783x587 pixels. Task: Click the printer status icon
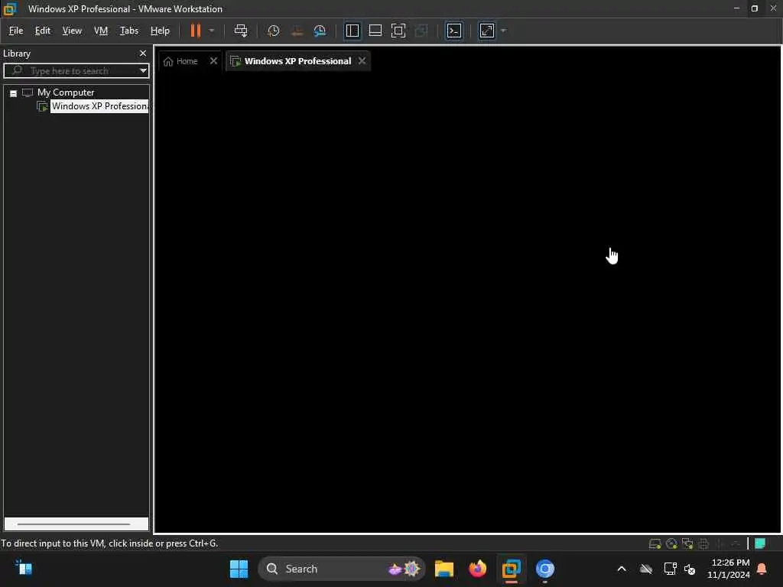(x=703, y=543)
